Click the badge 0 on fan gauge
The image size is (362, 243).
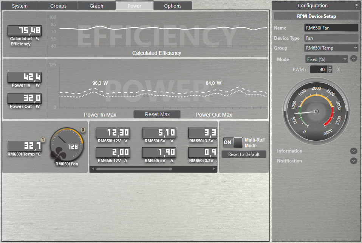(x=83, y=130)
